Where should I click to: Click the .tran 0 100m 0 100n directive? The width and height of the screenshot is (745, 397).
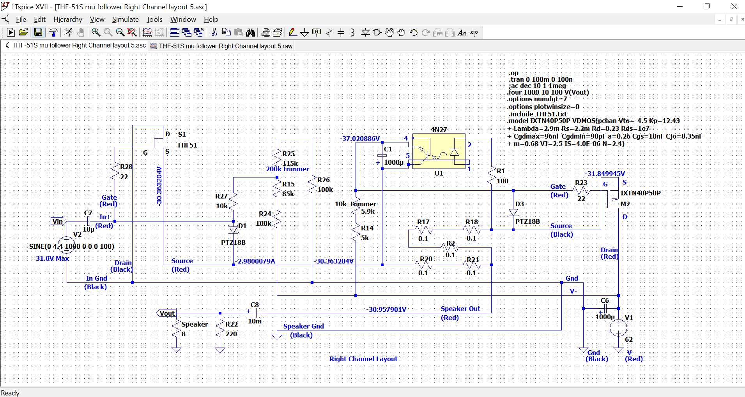coord(541,79)
